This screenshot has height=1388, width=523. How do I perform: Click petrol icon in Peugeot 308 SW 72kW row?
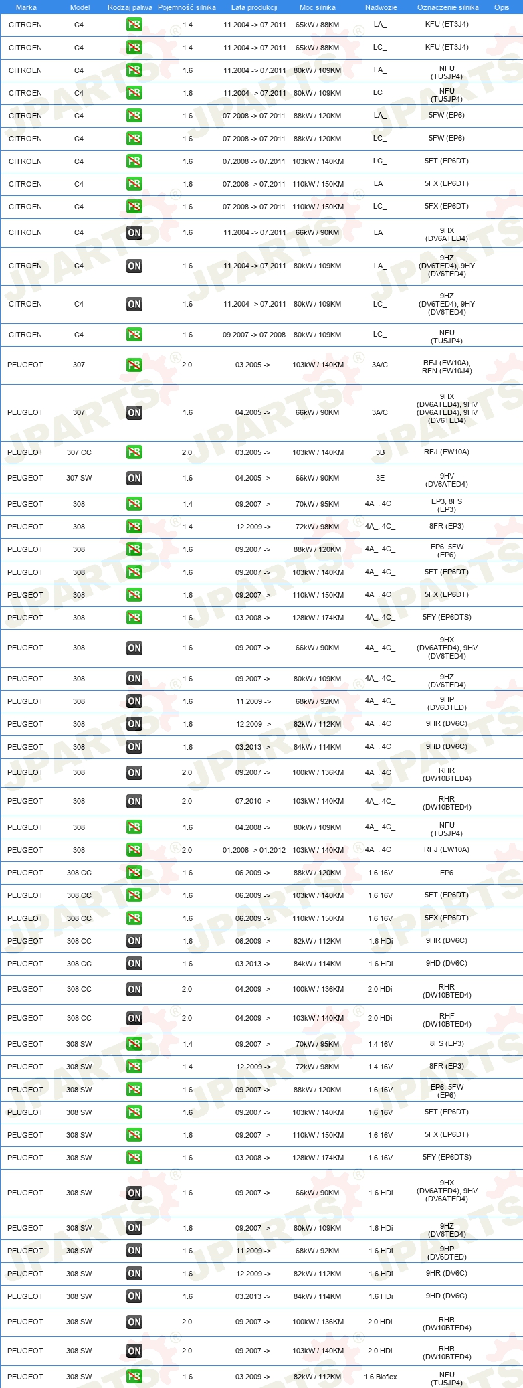pos(134,1067)
